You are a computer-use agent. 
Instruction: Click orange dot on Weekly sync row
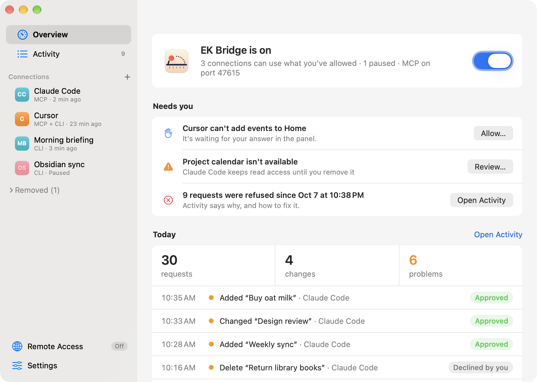click(211, 344)
